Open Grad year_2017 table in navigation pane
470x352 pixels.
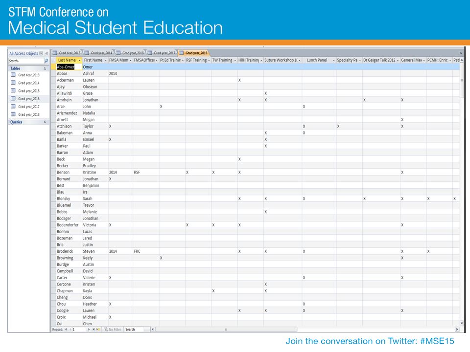pyautogui.click(x=28, y=107)
